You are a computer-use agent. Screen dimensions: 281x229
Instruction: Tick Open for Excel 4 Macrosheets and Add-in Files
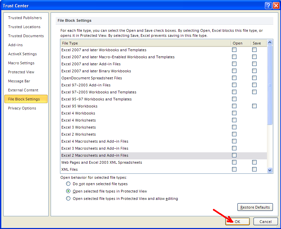234,141
